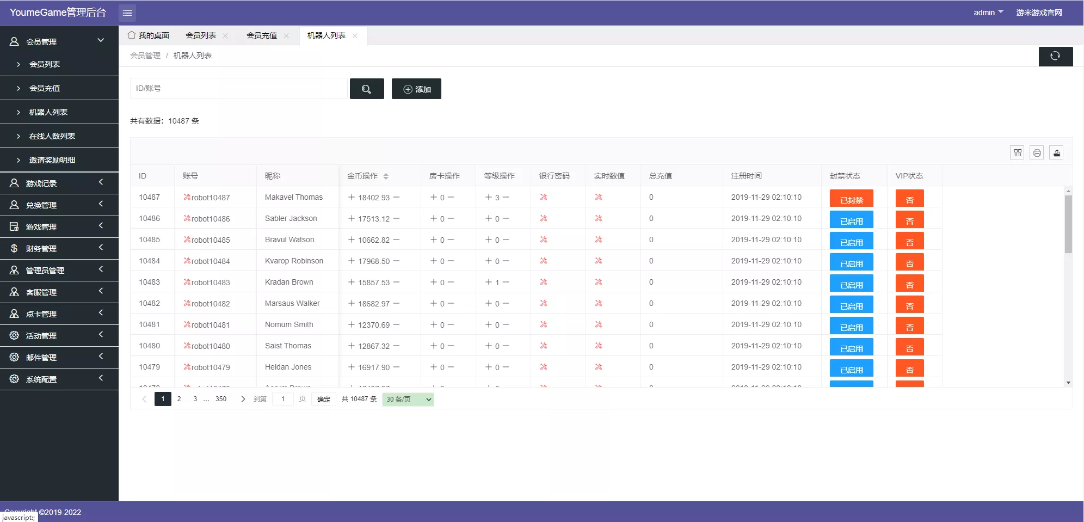Open the 30条/页 page size dropdown
The height and width of the screenshot is (522, 1084).
click(x=407, y=399)
